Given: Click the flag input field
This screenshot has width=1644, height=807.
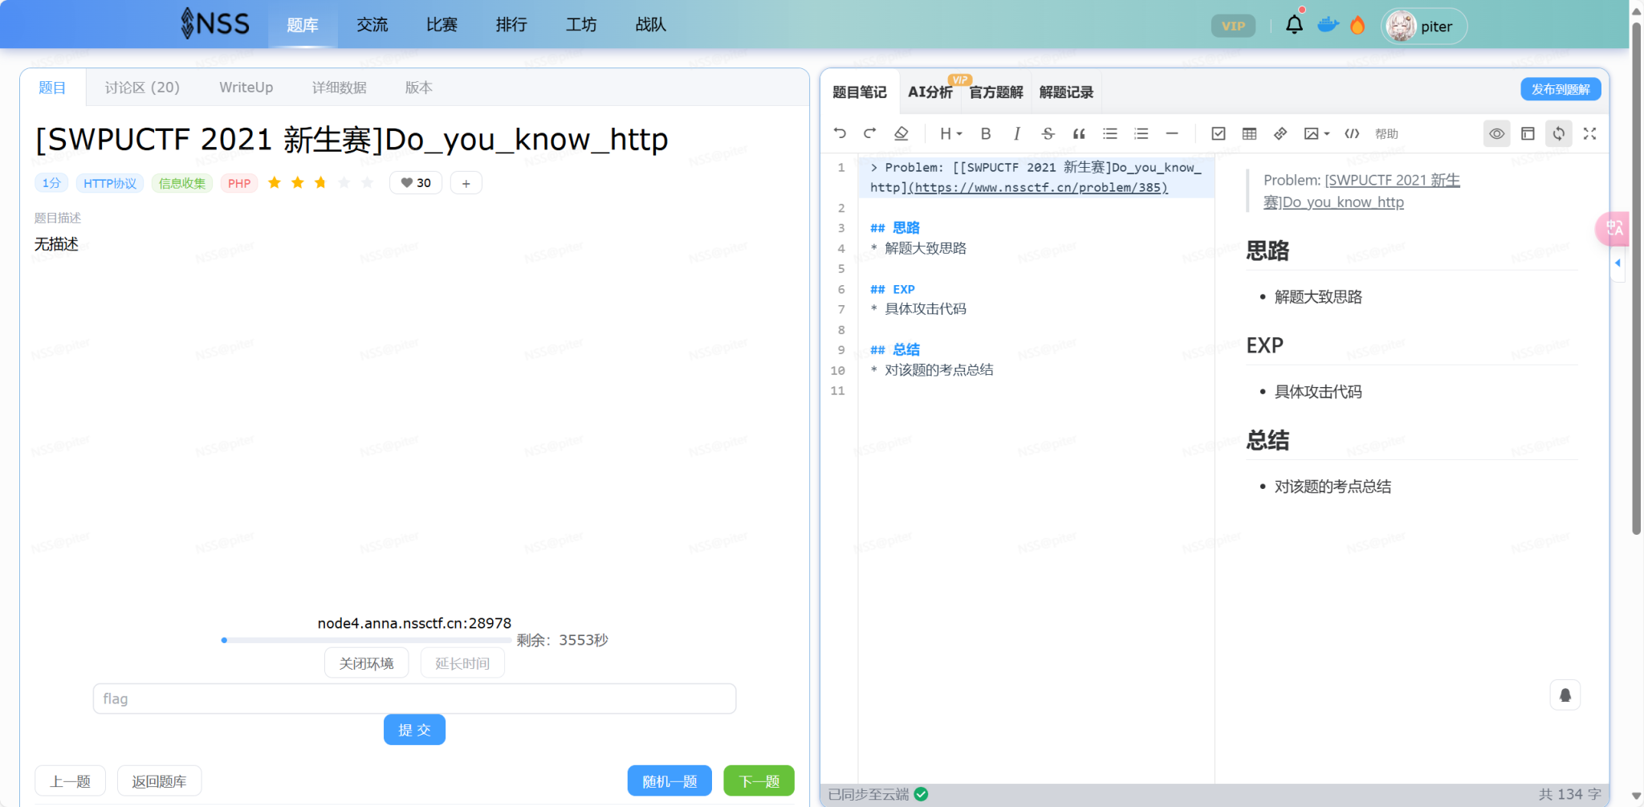Looking at the screenshot, I should click(414, 698).
